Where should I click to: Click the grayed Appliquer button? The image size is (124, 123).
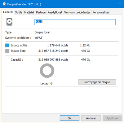click(x=113, y=118)
